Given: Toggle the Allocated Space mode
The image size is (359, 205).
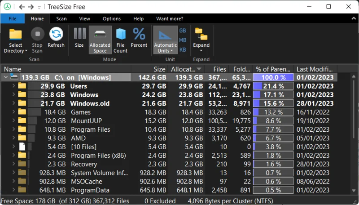Looking at the screenshot, I should click(100, 35).
